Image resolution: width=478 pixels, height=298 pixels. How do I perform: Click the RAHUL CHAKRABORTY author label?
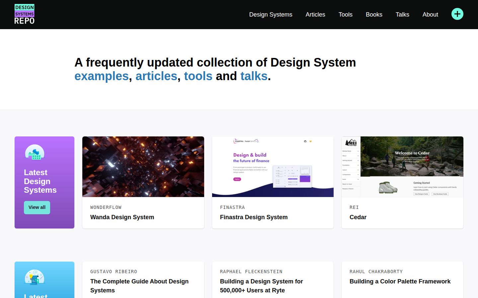click(x=376, y=272)
